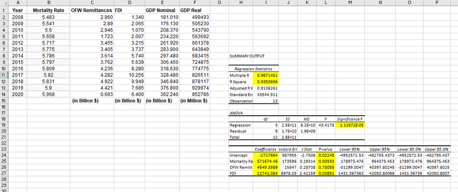Image resolution: width=458 pixels, height=192 pixels.
Task: Click the 'Year' header cell
Action: (19, 10)
